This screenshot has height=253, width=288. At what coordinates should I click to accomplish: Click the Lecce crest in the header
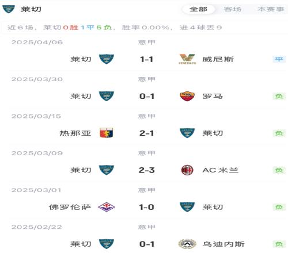[8, 9]
